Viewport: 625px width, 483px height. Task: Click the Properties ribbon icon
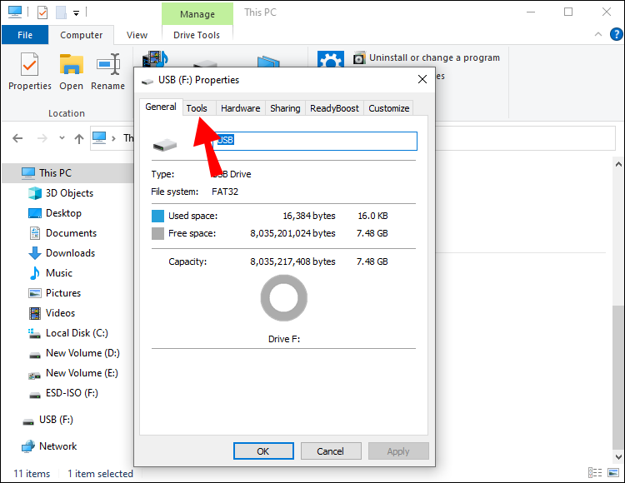[29, 72]
